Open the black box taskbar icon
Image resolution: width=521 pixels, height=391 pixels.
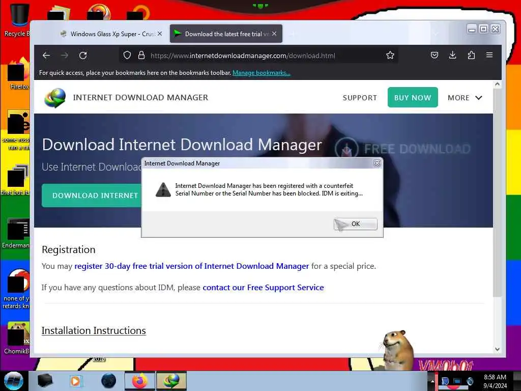coord(45,381)
